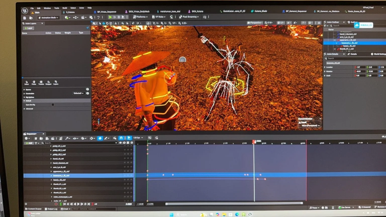
Task: Open the Build menu
Action: pyautogui.click(x=65, y=8)
